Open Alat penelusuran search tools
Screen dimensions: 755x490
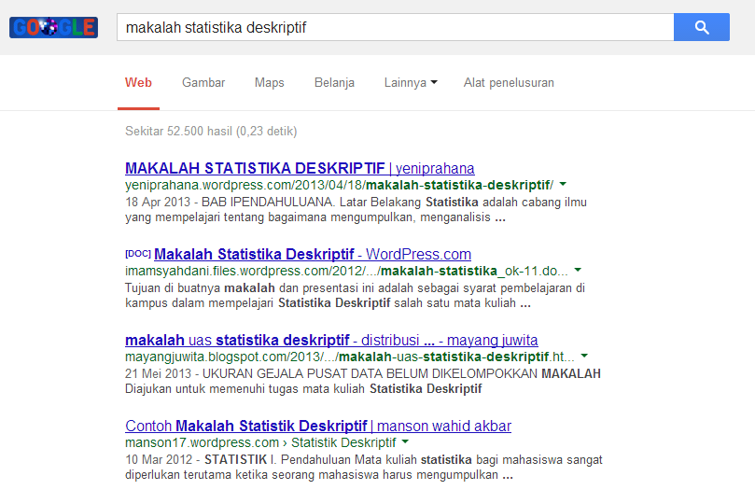coord(509,83)
